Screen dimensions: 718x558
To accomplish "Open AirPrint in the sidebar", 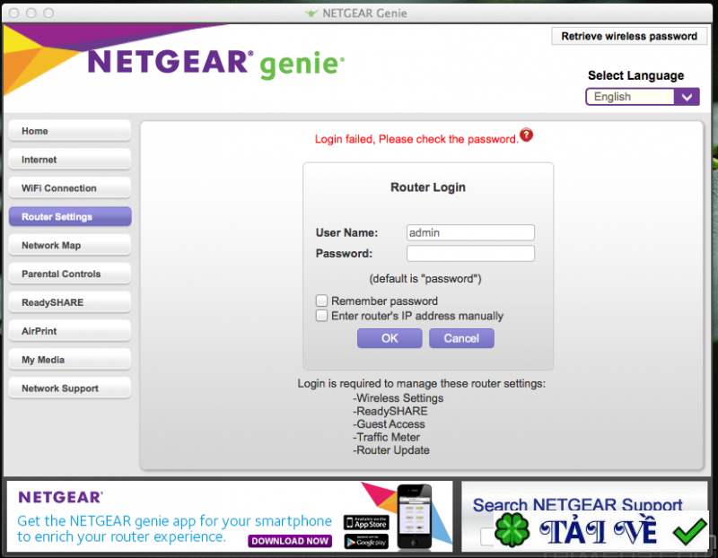I will 70,331.
